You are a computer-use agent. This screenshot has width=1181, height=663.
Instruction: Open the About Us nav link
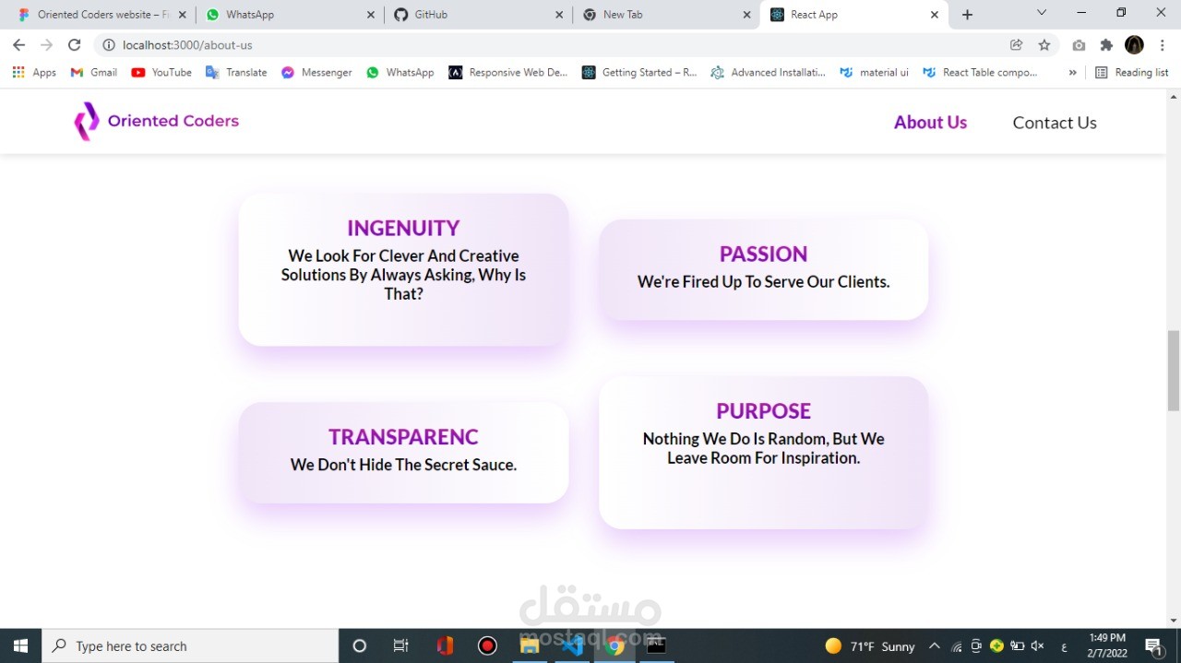930,122
